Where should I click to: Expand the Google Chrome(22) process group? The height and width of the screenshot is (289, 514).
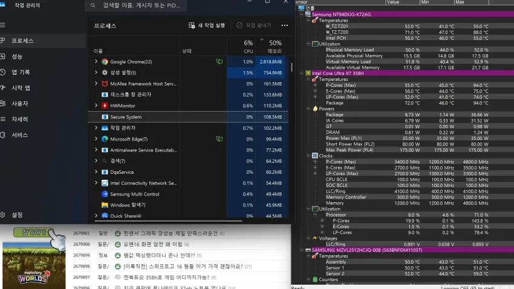point(96,62)
